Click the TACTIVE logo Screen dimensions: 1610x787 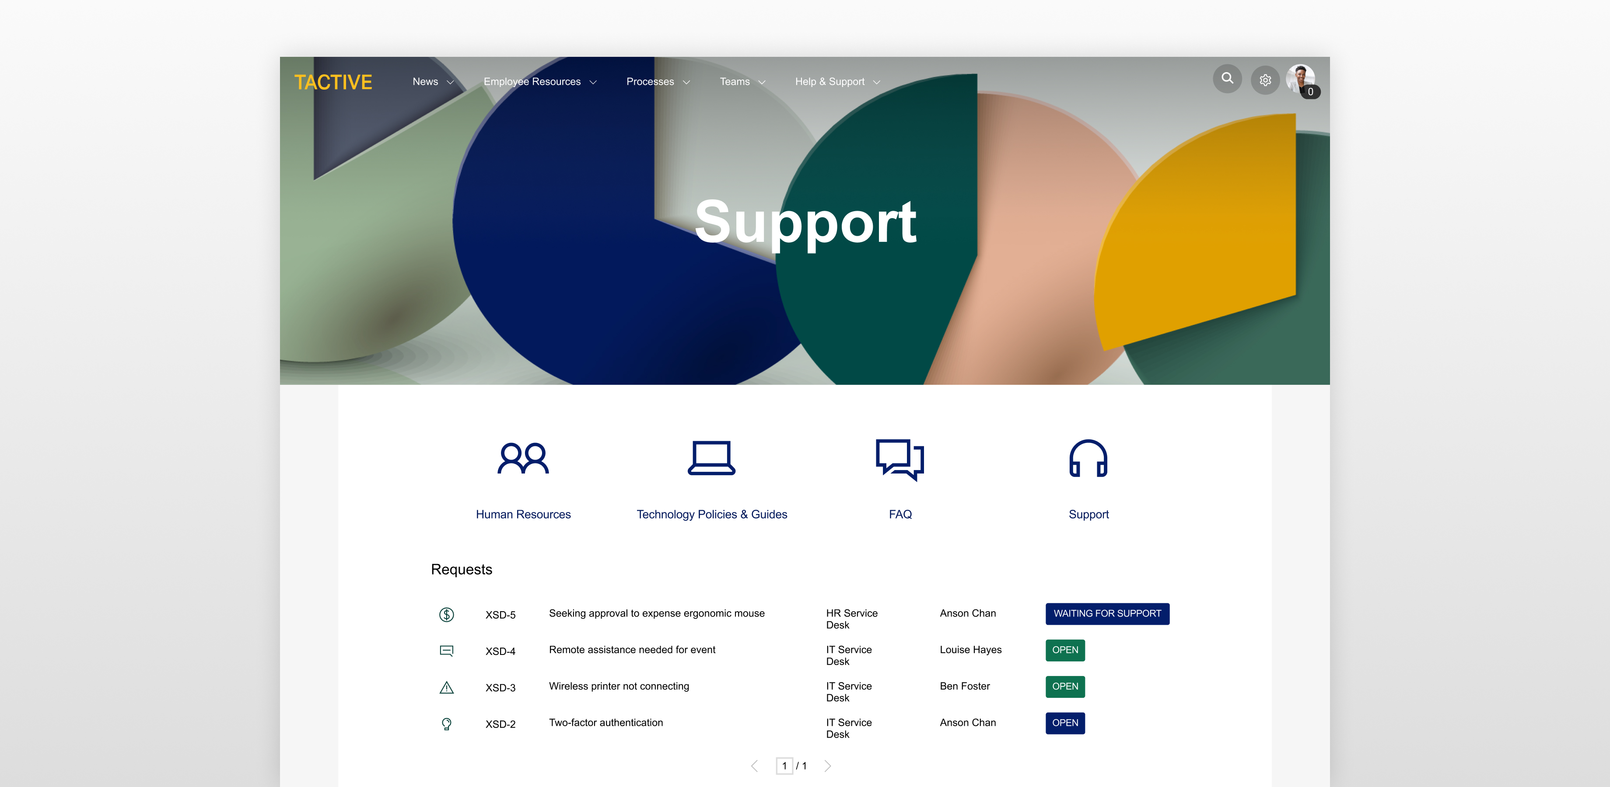pos(333,82)
